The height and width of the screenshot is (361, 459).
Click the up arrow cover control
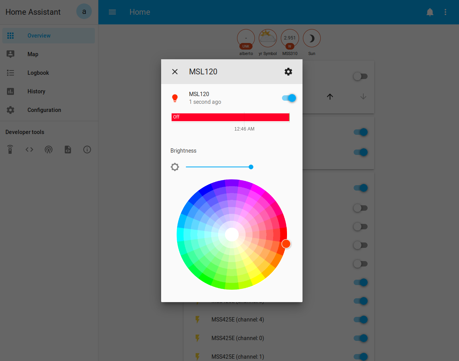click(330, 96)
